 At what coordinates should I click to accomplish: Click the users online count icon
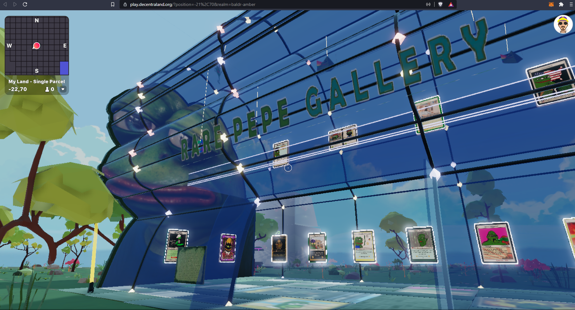point(47,89)
